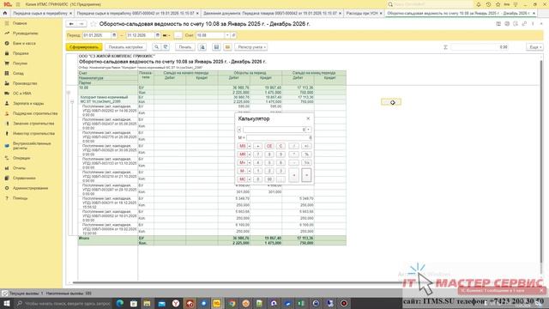This screenshot has height=309, width=549.
Task: Click calculator digit 7 button
Action: (257, 154)
